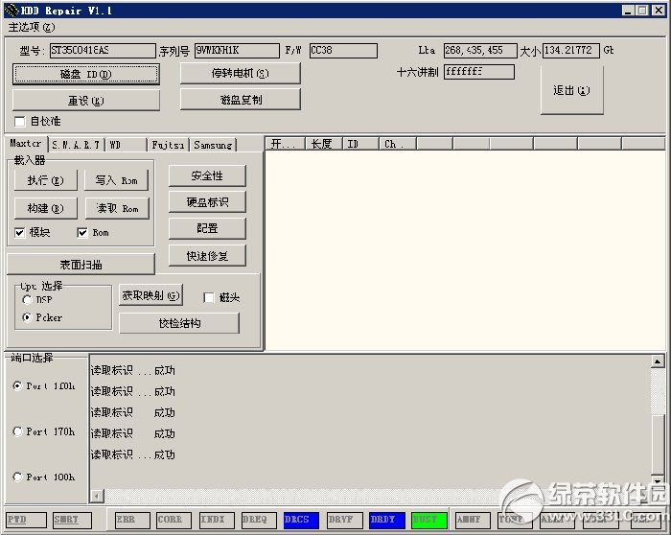Toggle the Rom checkbox in loader group
The width and height of the screenshot is (671, 535).
click(x=82, y=232)
